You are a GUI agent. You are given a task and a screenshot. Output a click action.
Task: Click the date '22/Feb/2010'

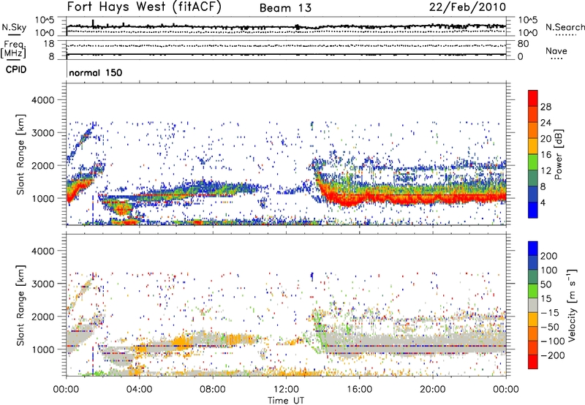point(467,7)
